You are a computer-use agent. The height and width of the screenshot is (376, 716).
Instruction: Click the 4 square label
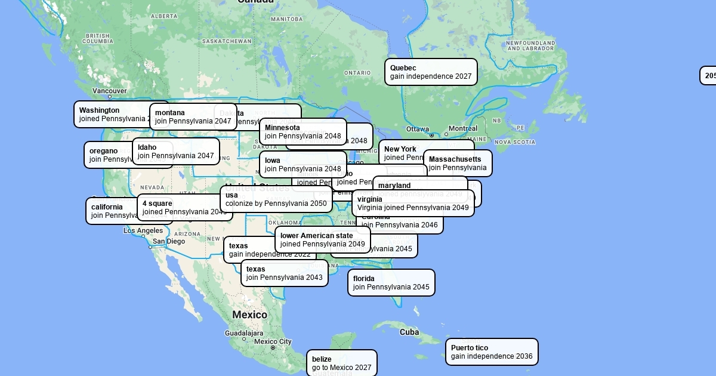tap(179, 208)
